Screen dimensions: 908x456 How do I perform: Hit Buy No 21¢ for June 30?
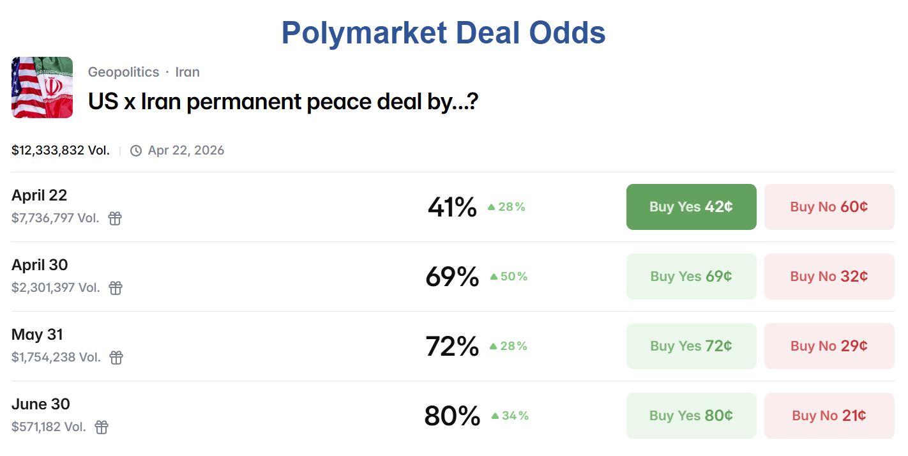(829, 416)
